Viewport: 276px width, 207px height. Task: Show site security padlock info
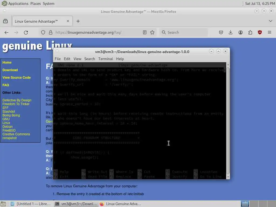coord(51,32)
